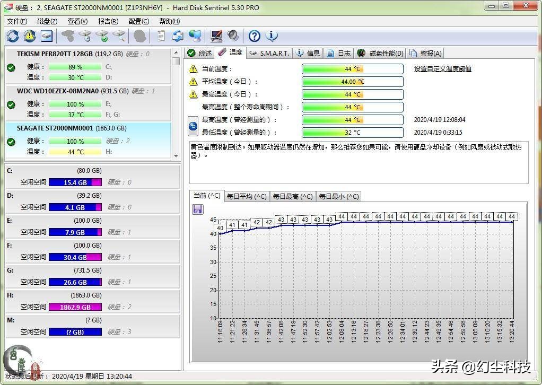Click the save icon above the temperature graph
This screenshot has height=385, width=542.
(197, 209)
